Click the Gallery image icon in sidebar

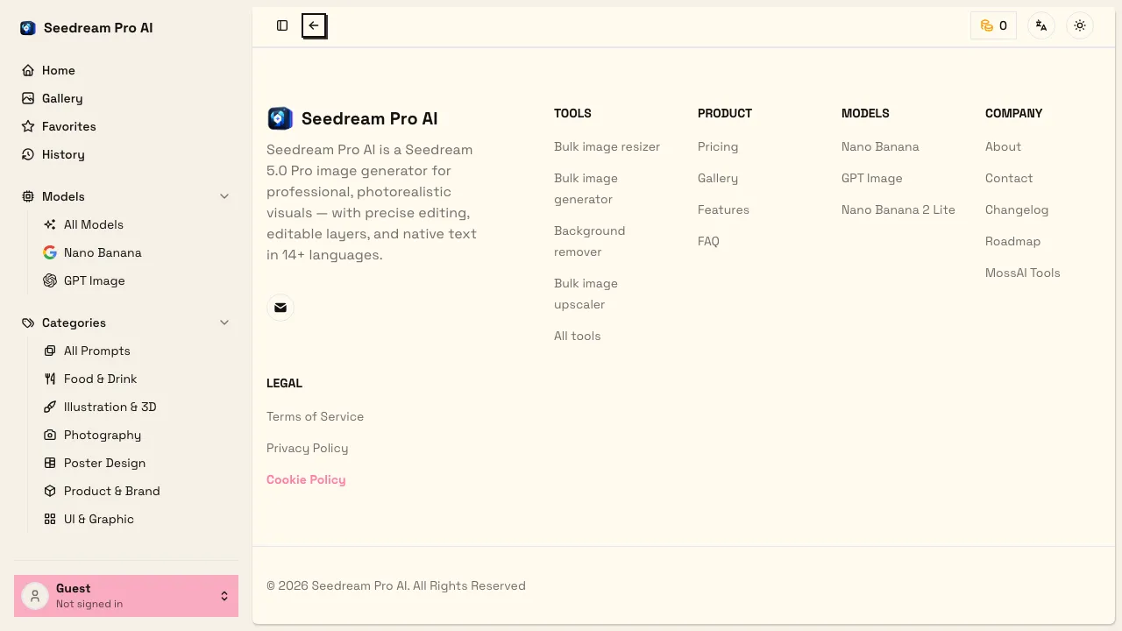(x=28, y=98)
